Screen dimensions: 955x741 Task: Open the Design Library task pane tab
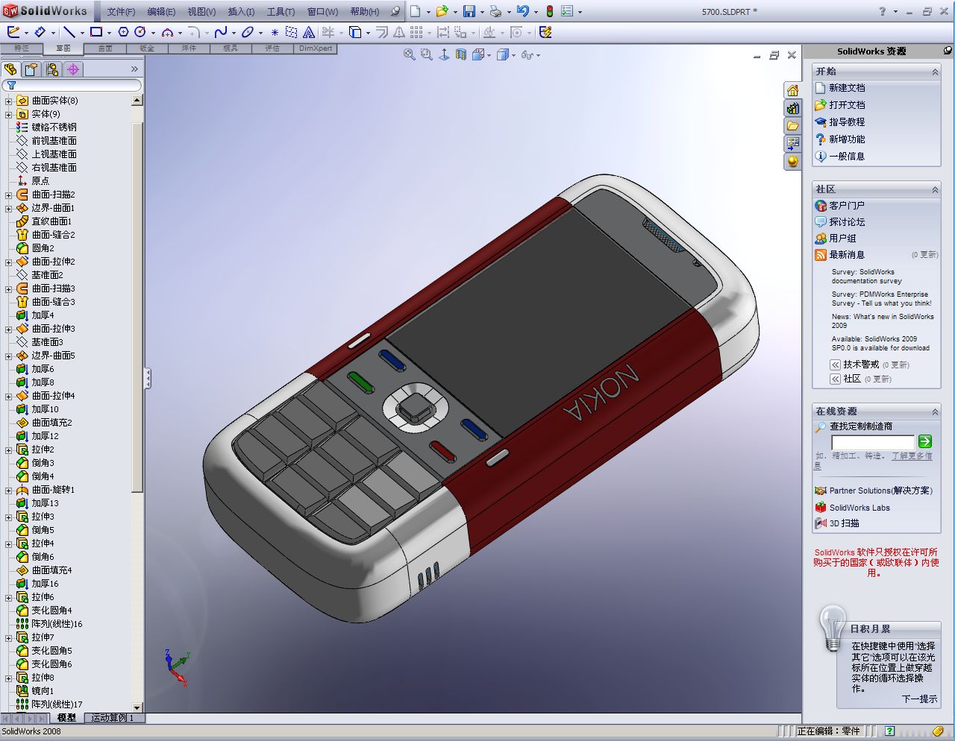792,108
